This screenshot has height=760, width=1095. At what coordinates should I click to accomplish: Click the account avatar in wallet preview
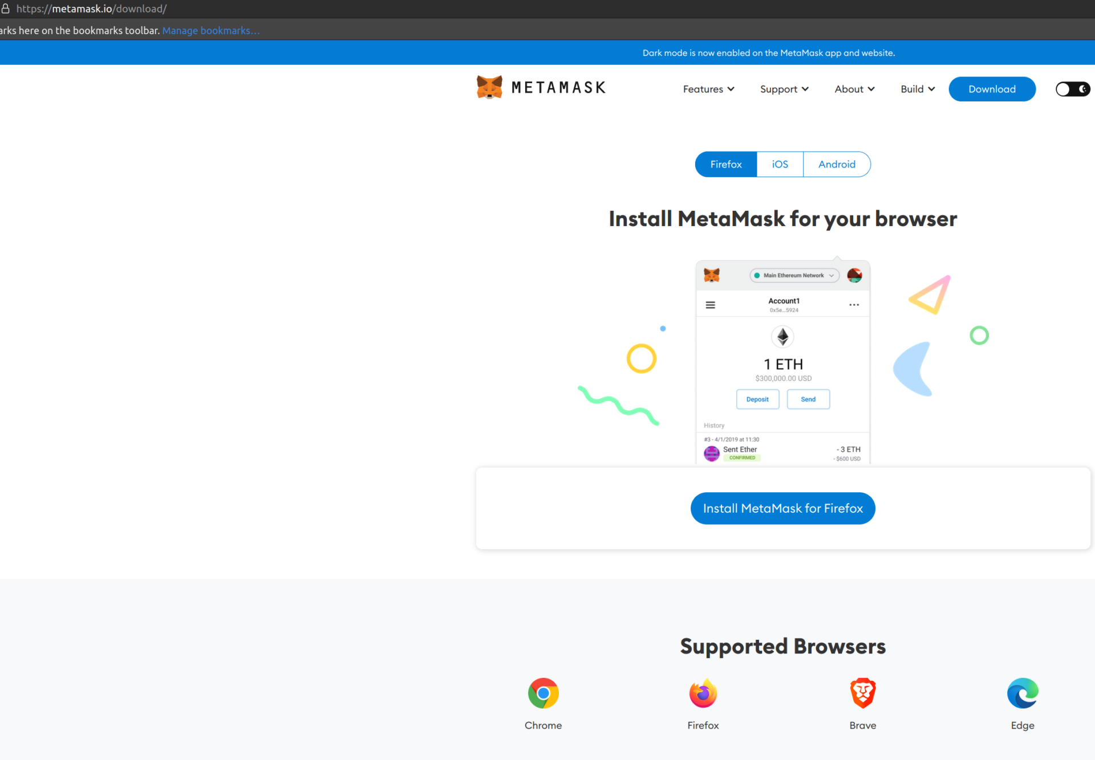coord(854,275)
